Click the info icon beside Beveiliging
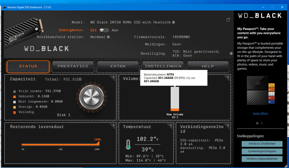Screen dimensions: 289x168 pos(231,53)
